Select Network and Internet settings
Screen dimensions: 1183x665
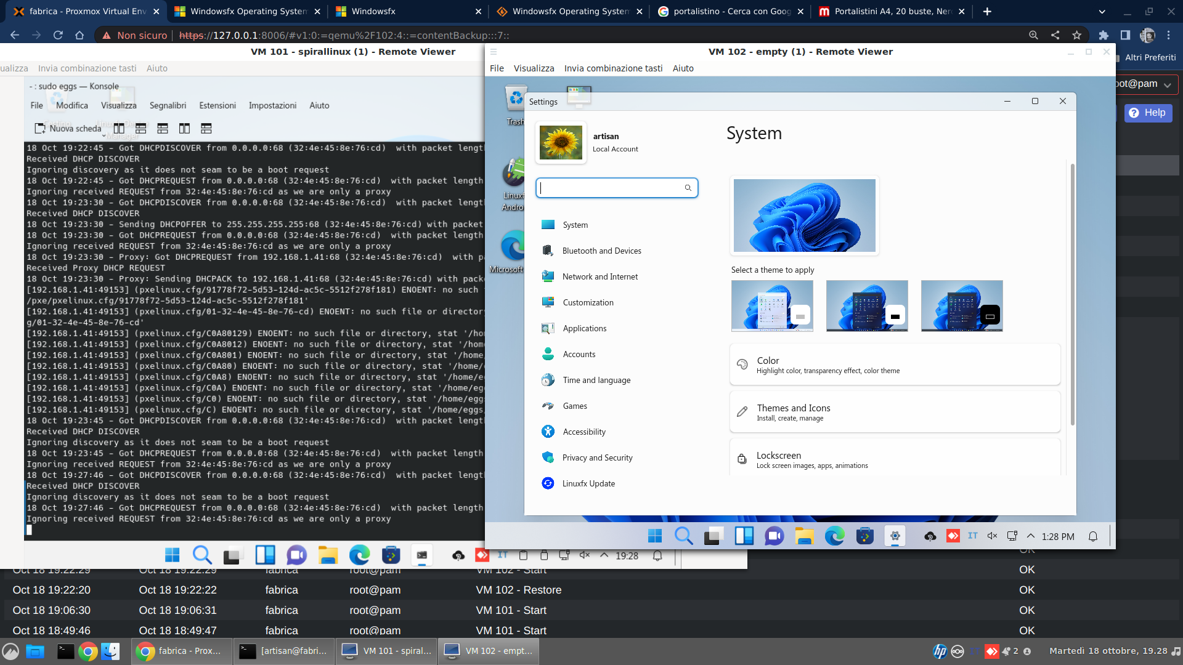tap(600, 276)
